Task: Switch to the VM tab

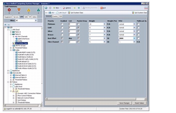Action: (x=30, y=17)
